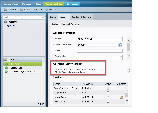Open Media Server advanced settings edit icon
This screenshot has width=158, height=113.
(x=121, y=97)
